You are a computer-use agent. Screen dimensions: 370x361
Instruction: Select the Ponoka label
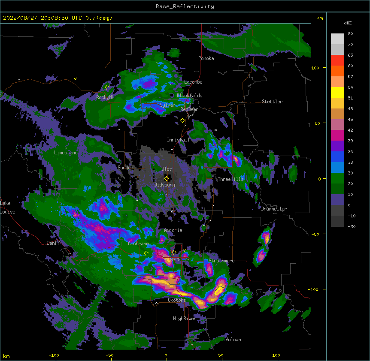coord(206,58)
